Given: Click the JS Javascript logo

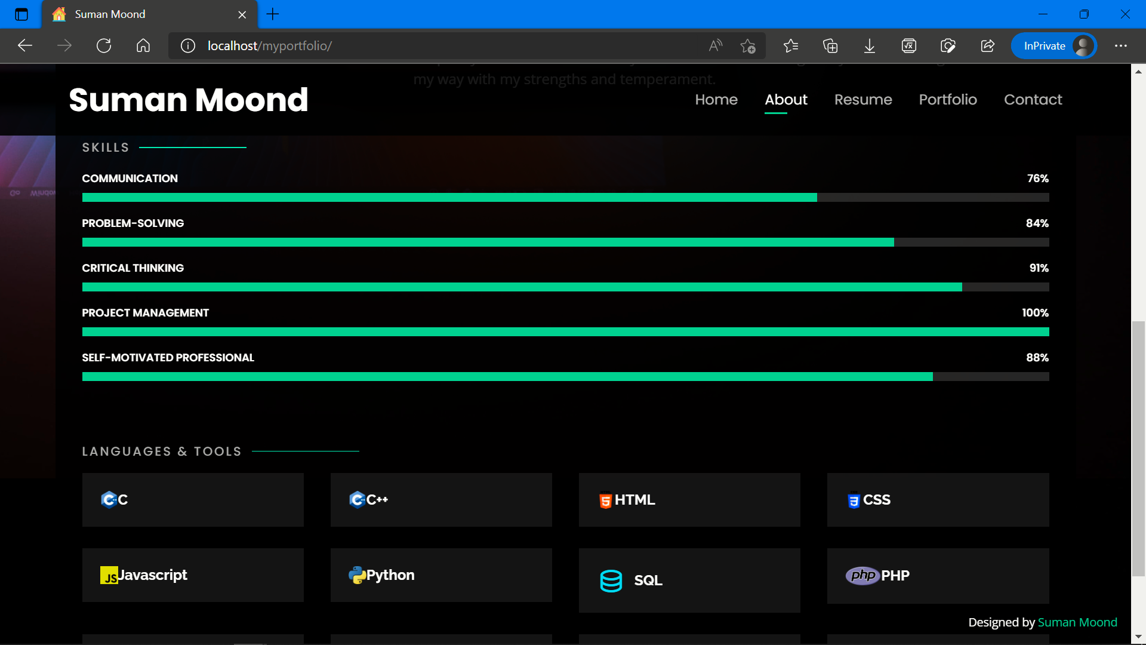Looking at the screenshot, I should coord(109,575).
